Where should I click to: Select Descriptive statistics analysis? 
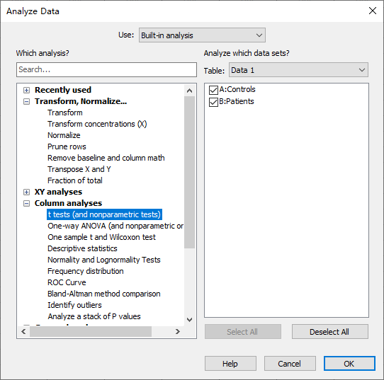point(82,248)
